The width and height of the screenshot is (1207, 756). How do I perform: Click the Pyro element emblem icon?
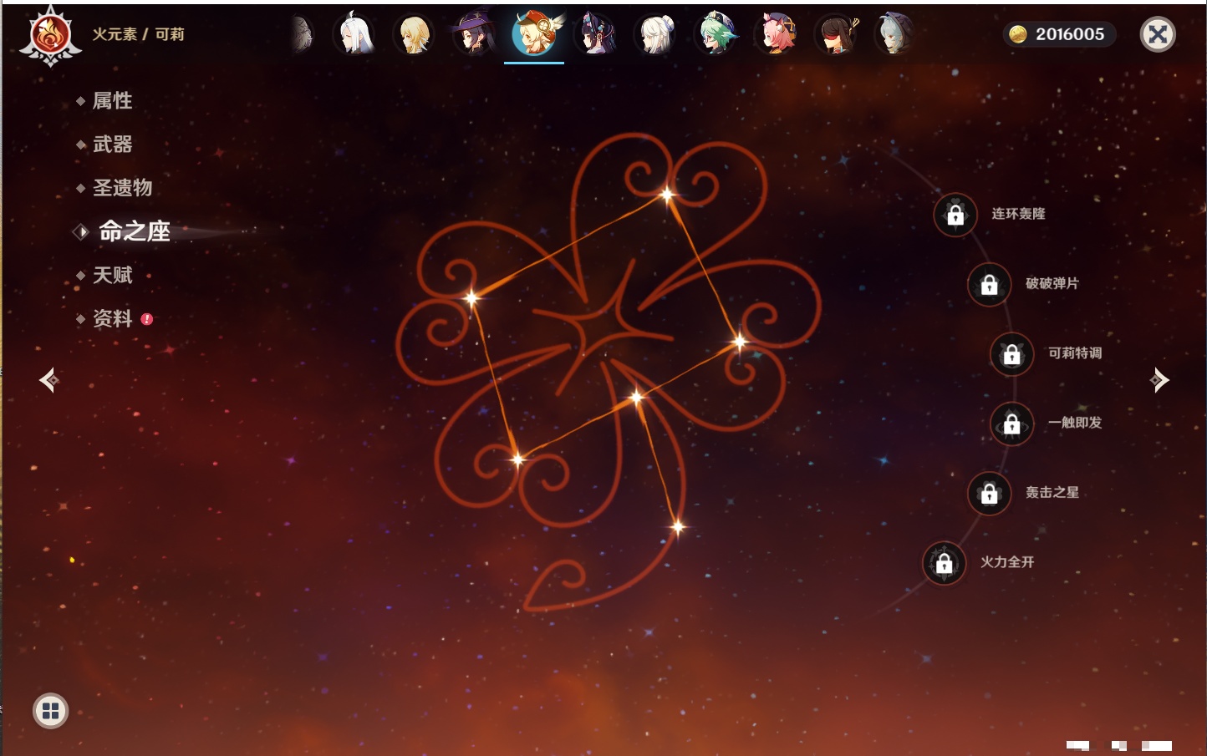[50, 36]
